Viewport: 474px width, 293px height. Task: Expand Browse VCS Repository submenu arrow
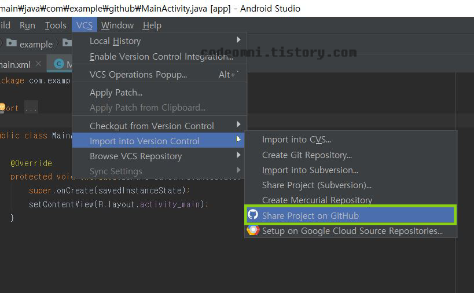pyautogui.click(x=238, y=155)
